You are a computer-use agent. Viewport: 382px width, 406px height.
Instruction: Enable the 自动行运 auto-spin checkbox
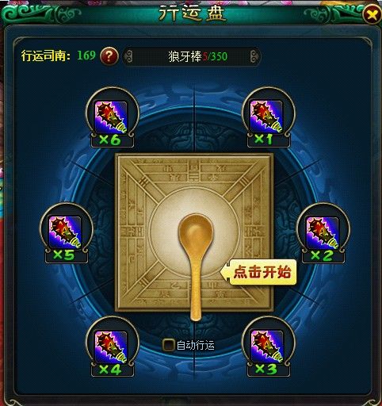[x=168, y=345]
